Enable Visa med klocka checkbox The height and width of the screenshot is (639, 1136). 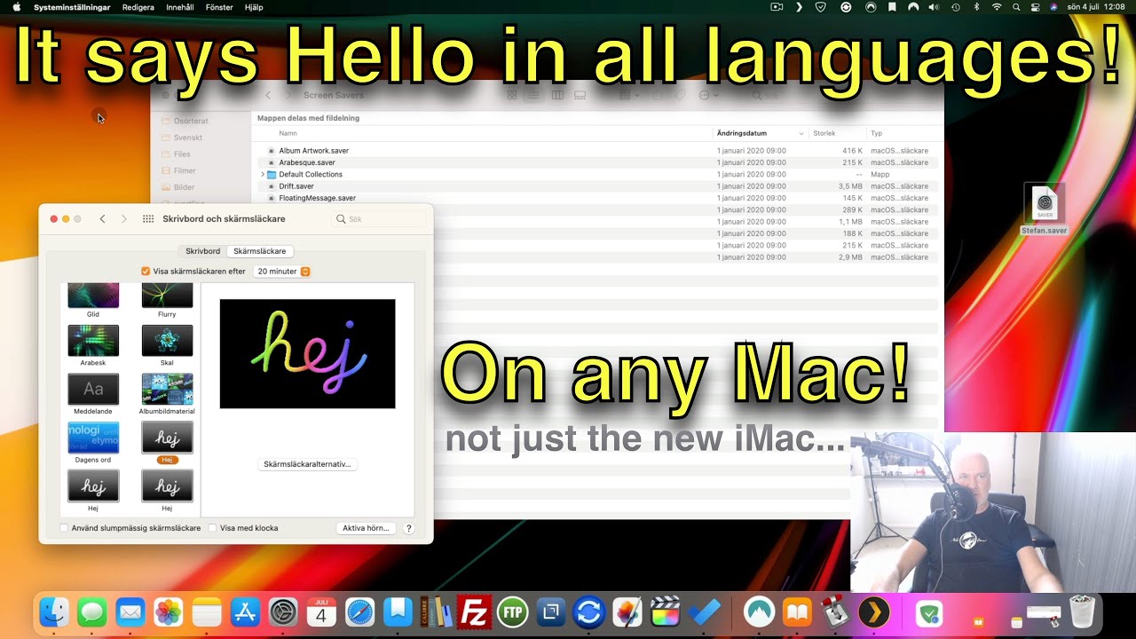click(212, 528)
